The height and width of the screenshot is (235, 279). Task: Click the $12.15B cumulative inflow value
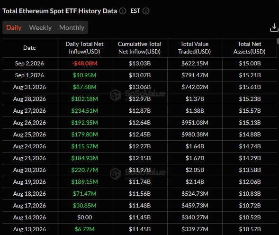coord(140,158)
